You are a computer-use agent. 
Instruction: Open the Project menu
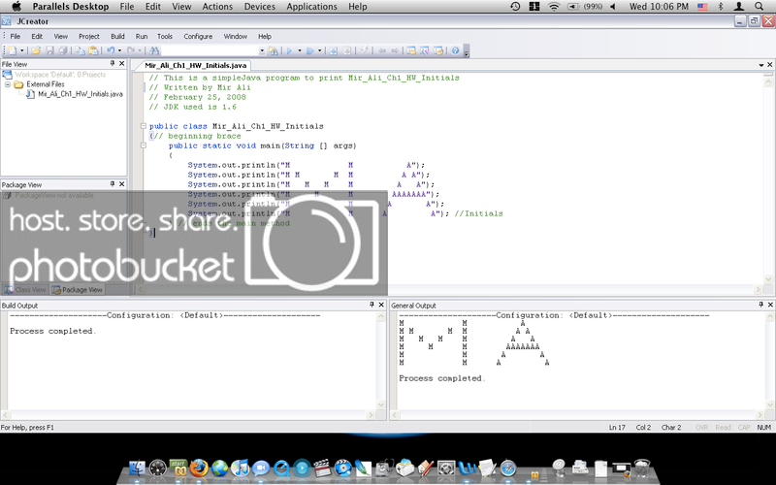click(x=88, y=36)
